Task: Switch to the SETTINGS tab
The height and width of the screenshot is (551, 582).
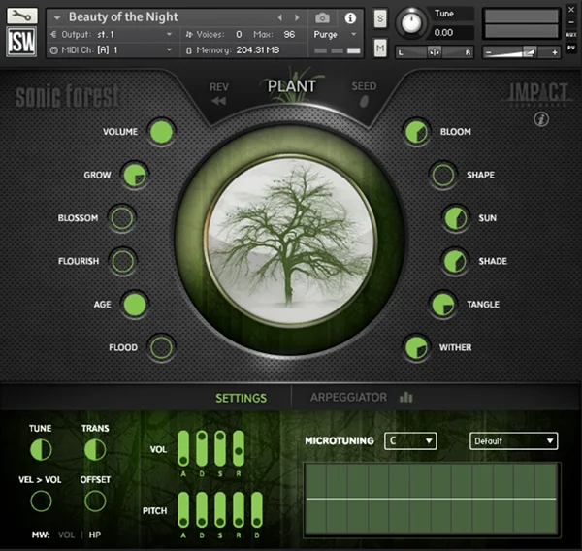Action: pyautogui.click(x=241, y=398)
